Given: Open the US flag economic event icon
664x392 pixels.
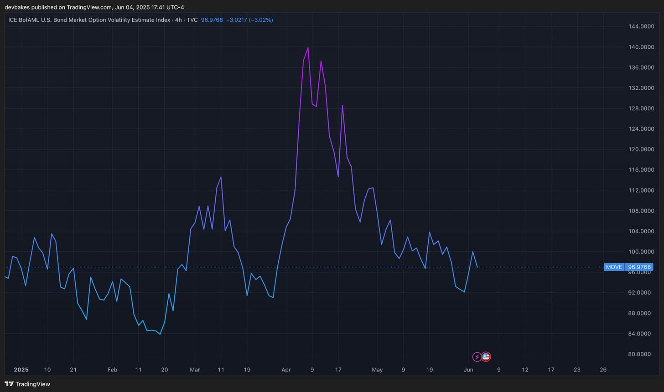Looking at the screenshot, I should [x=486, y=357].
